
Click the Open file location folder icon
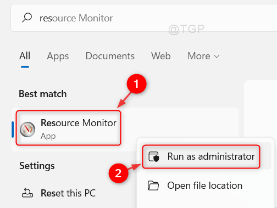pos(153,185)
